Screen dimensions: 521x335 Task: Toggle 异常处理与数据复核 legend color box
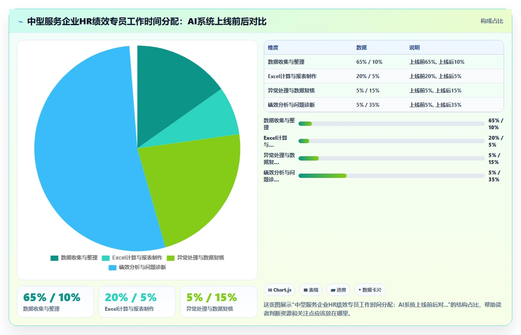170,258
